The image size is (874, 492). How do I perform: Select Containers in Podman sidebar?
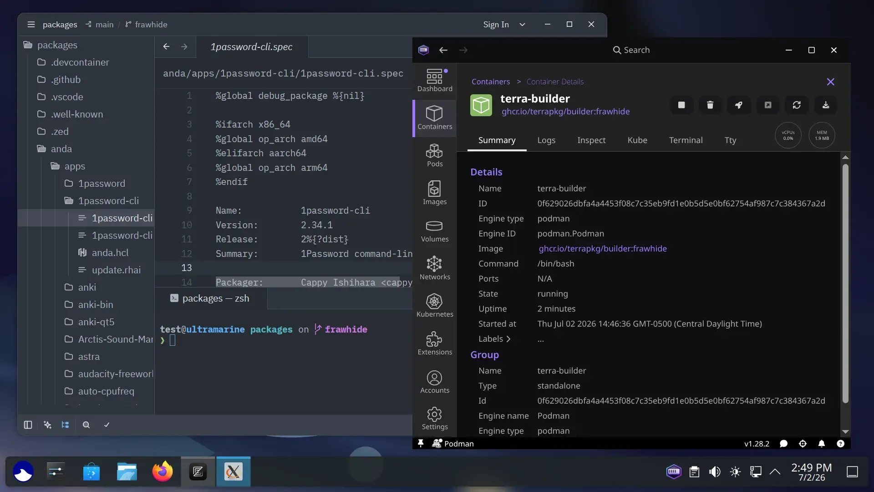435,118
